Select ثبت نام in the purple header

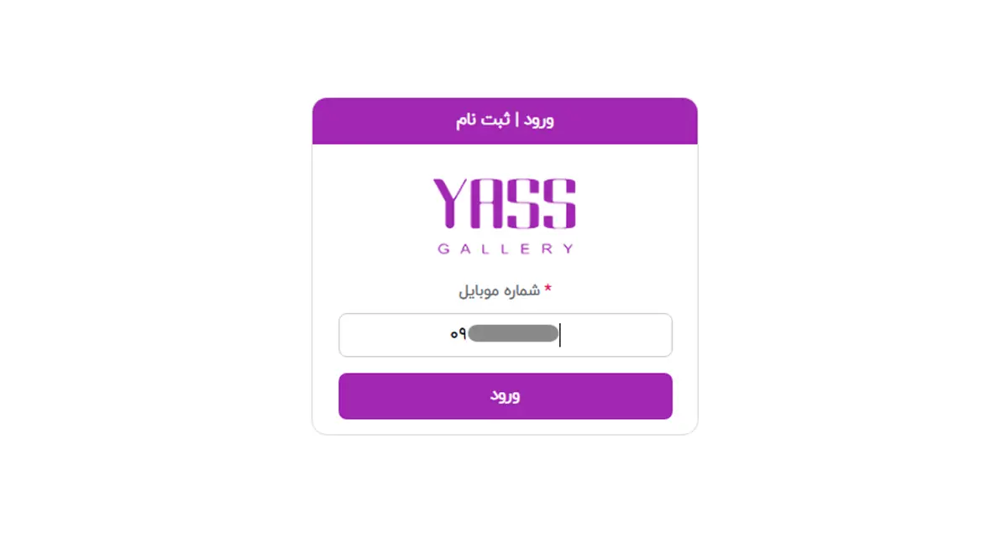(483, 120)
